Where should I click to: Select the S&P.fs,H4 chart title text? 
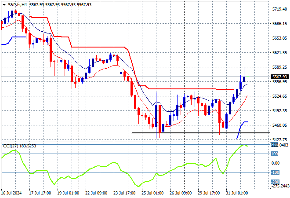tap(19, 4)
